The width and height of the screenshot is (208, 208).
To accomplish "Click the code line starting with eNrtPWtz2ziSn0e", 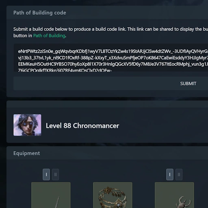I will pos(113,51).
